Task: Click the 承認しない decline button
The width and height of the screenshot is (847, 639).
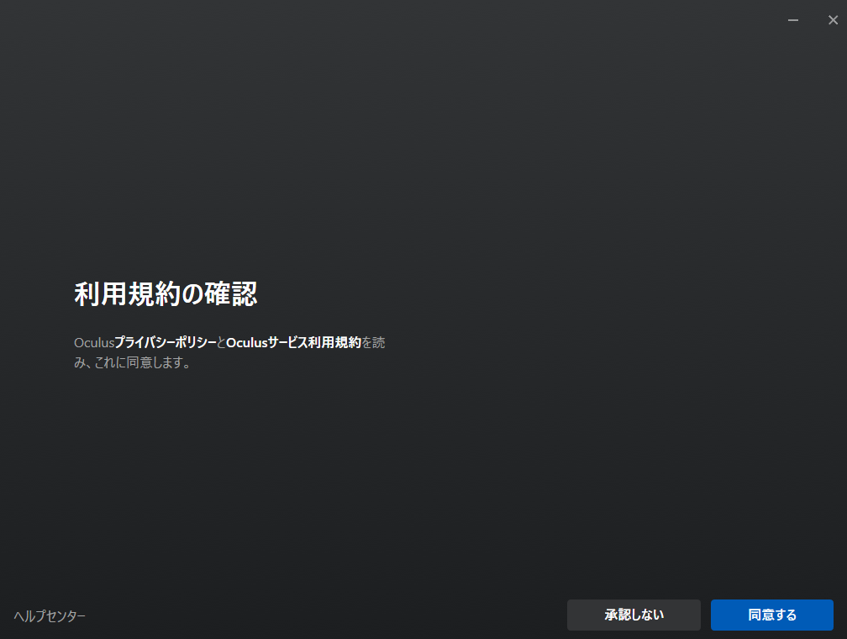Action: (634, 615)
